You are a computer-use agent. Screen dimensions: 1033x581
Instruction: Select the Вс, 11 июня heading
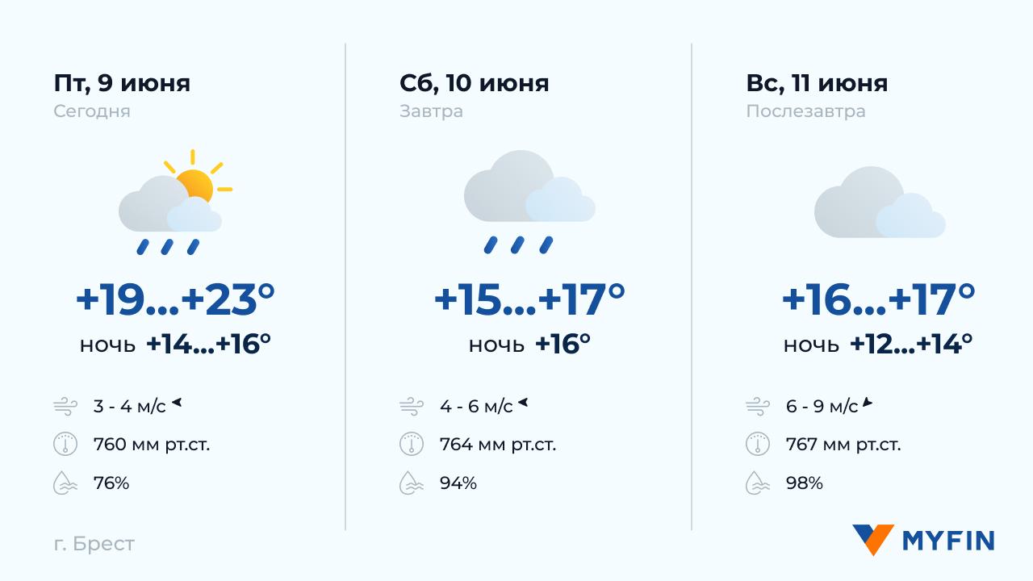(x=817, y=83)
